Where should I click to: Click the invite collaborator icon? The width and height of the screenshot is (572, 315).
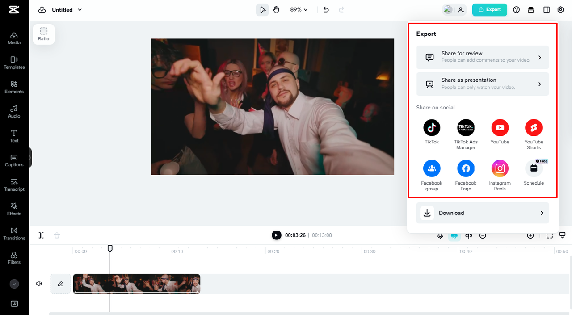coord(461,9)
